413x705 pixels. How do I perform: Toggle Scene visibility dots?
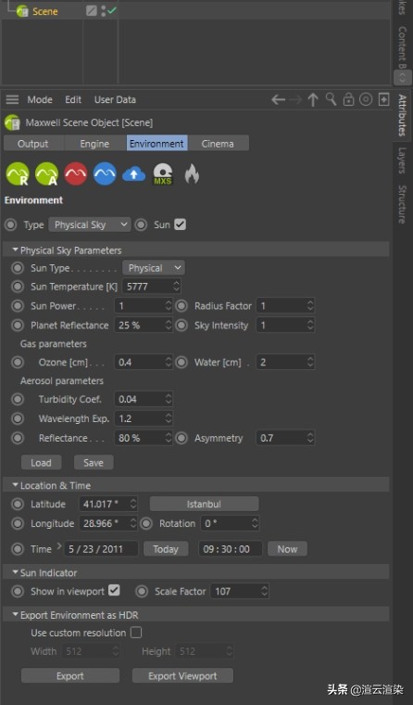click(104, 11)
